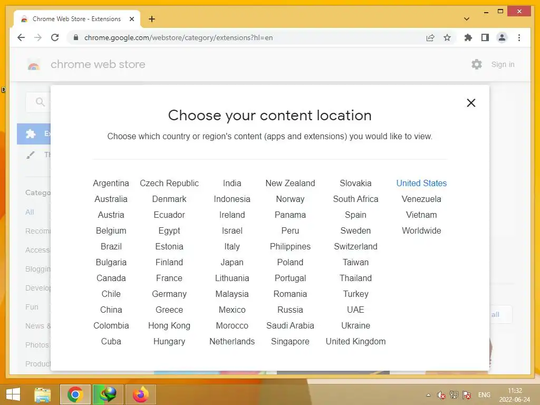The image size is (540, 405).
Task: Select Indonesia
Action: [232, 199]
